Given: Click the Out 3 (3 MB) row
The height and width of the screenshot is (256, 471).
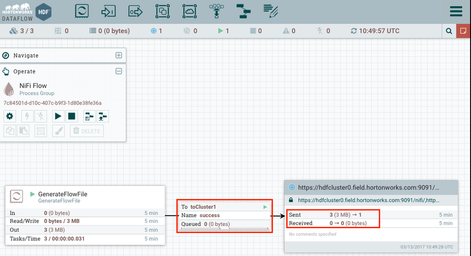Looking at the screenshot, I should pyautogui.click(x=85, y=230).
